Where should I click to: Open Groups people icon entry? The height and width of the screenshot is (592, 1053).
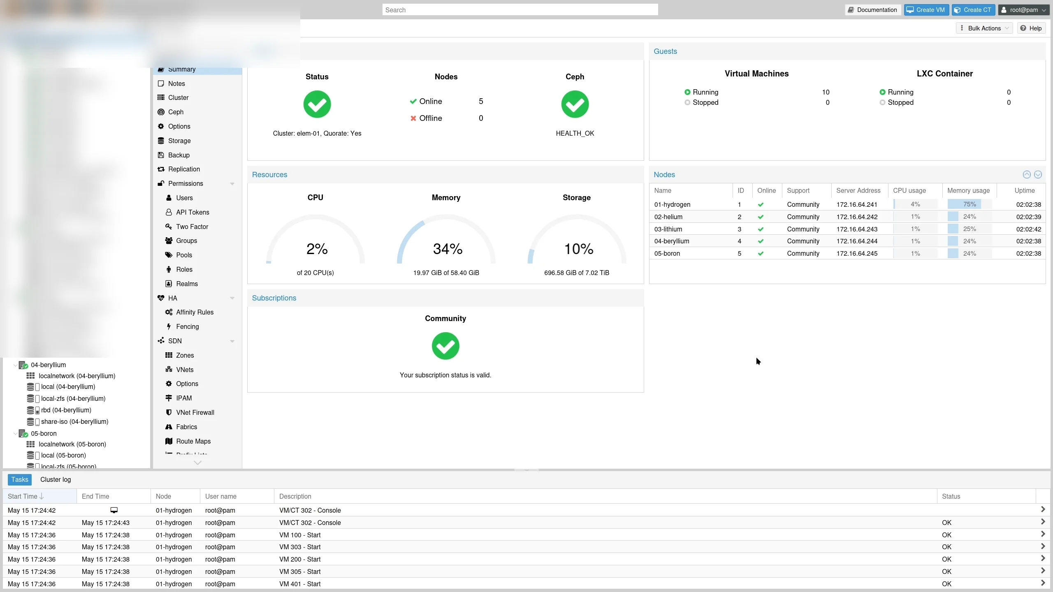tap(169, 240)
